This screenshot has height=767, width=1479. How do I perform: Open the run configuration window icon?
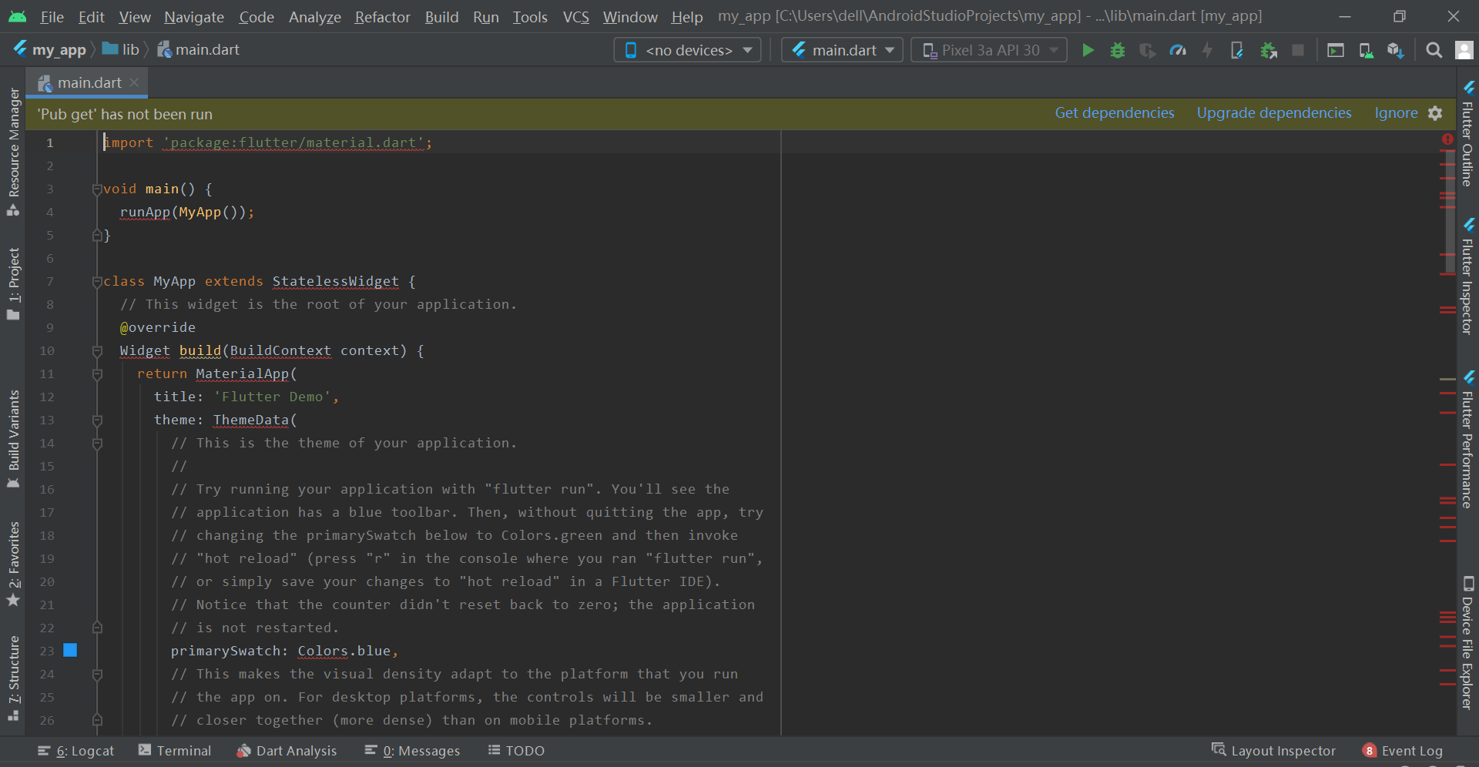1336,50
